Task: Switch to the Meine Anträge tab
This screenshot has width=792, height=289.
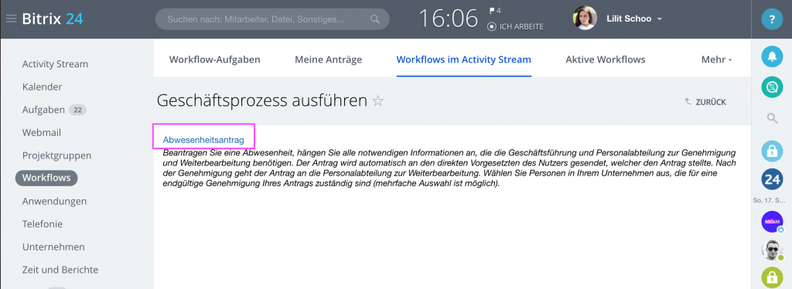Action: coord(328,59)
